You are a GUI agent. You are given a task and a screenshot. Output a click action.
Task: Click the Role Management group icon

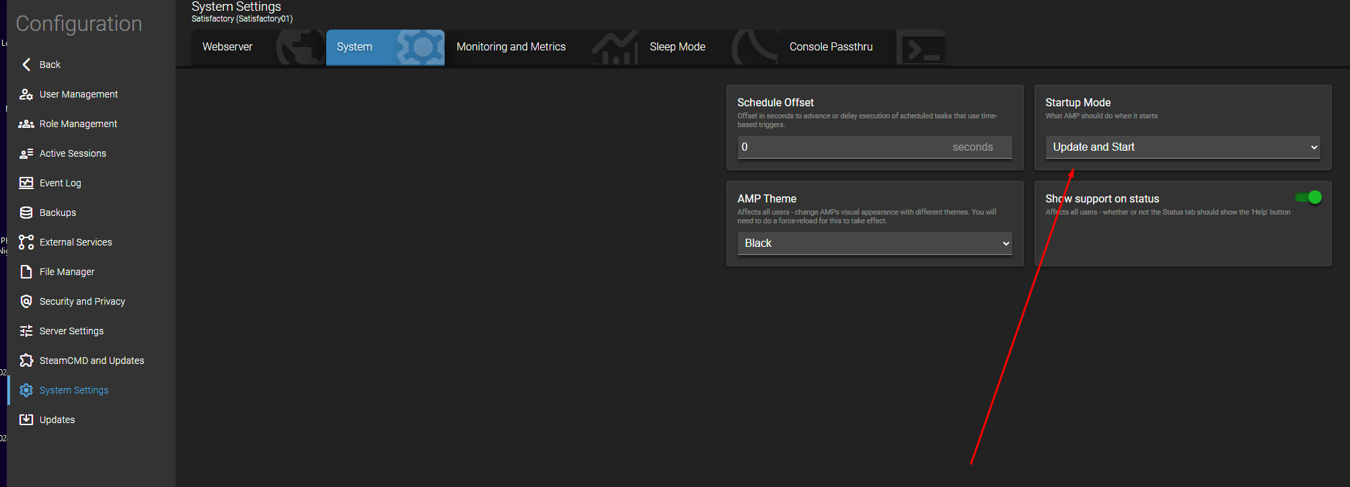click(26, 124)
